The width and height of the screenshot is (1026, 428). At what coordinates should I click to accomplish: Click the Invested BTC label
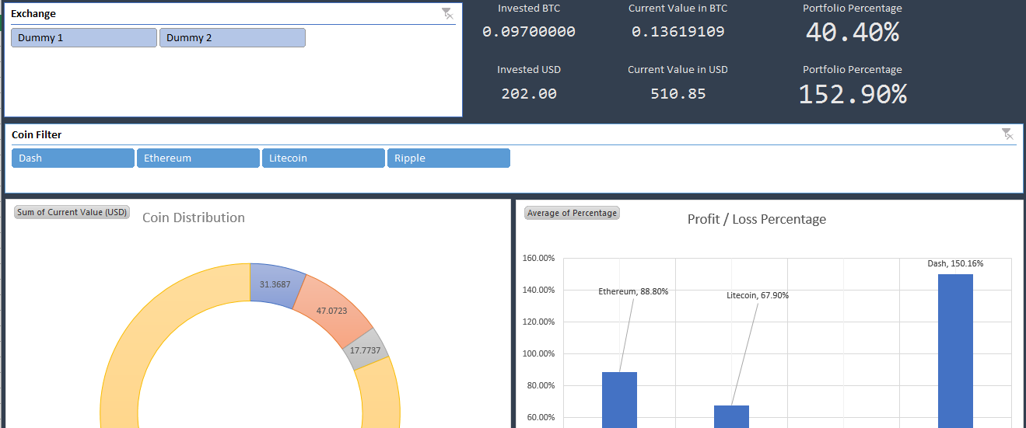tap(529, 8)
